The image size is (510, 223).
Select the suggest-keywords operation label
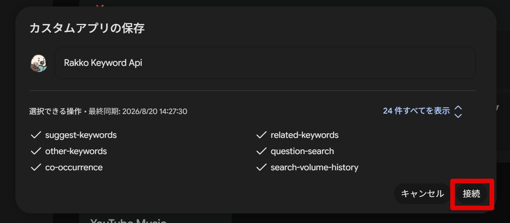point(81,135)
